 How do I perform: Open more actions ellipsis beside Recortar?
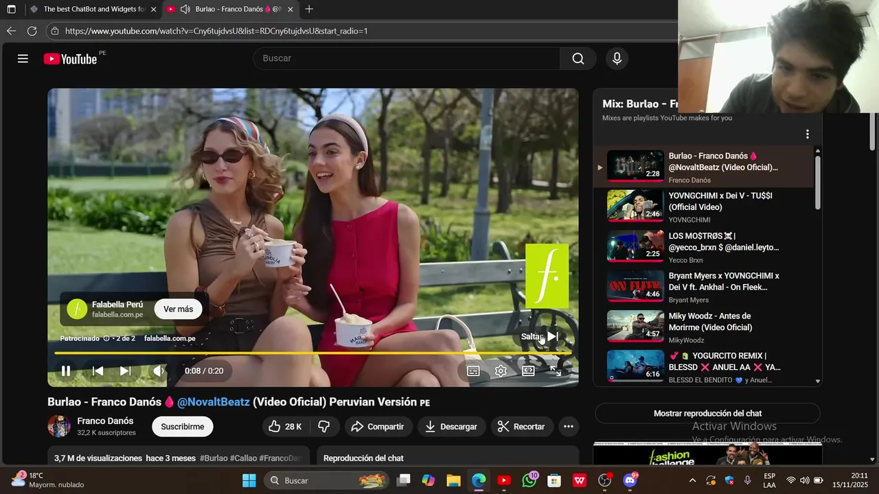569,427
